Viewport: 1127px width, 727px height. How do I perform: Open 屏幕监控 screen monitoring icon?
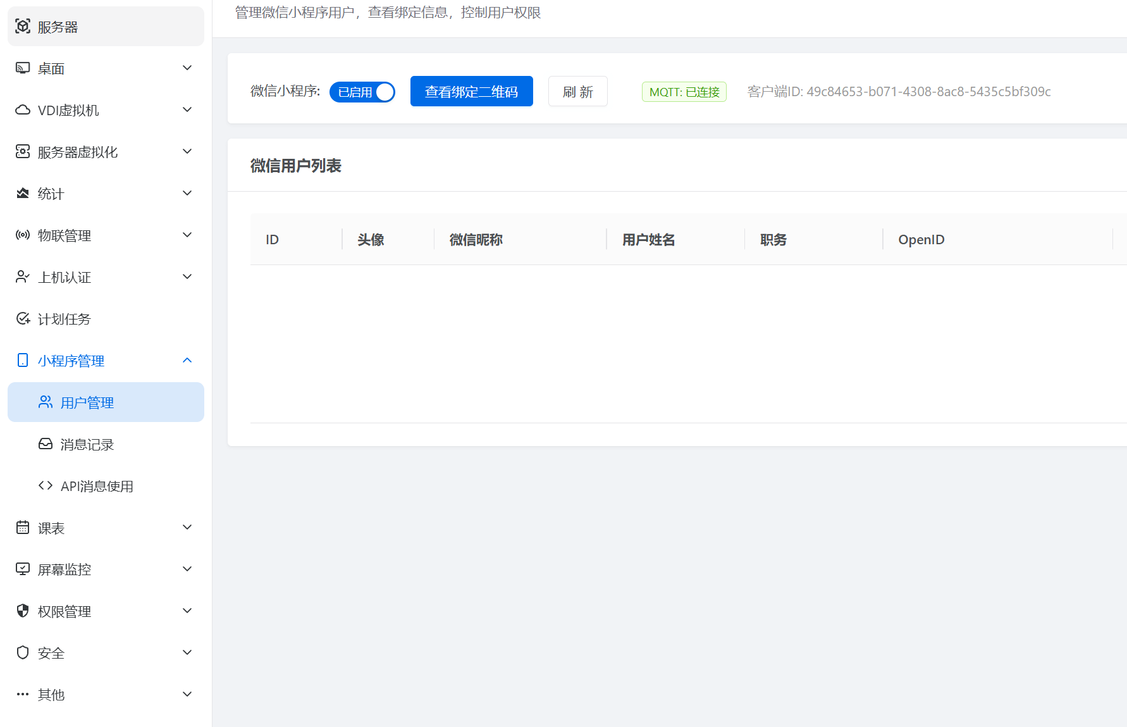click(23, 569)
